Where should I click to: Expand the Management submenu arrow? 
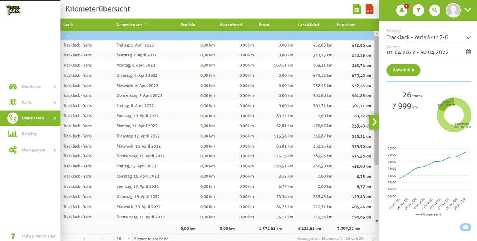click(x=55, y=150)
